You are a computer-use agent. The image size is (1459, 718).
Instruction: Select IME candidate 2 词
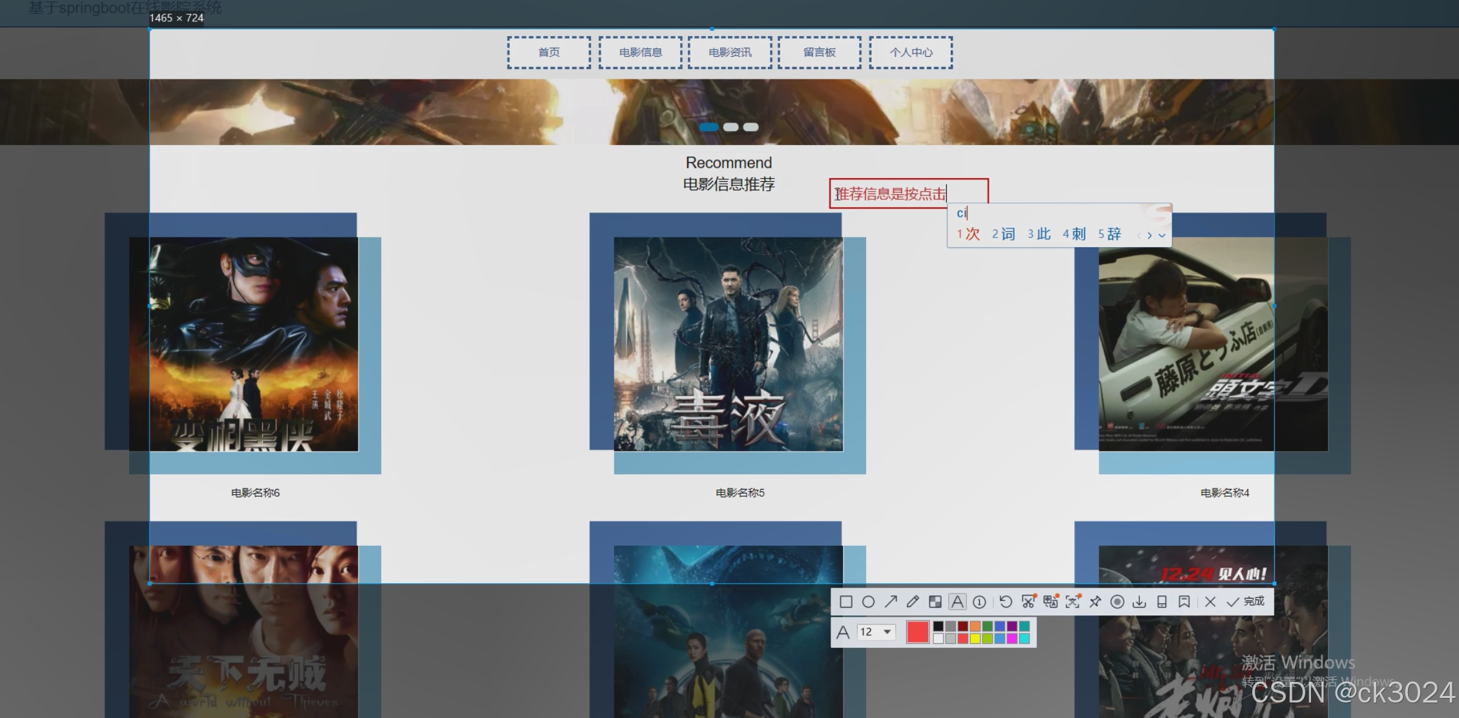tap(1004, 234)
